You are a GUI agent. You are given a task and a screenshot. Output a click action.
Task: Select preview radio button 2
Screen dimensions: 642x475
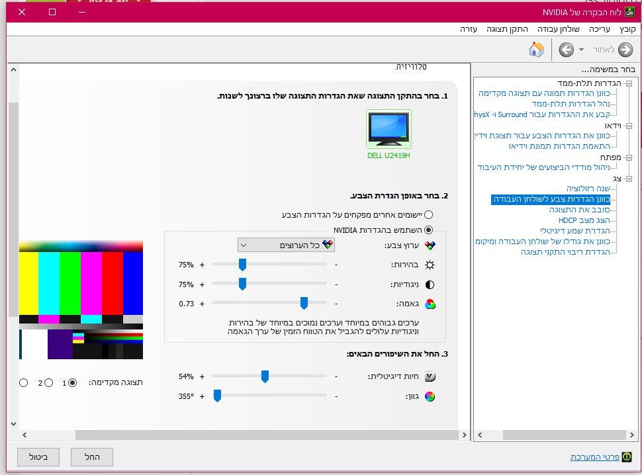point(49,383)
